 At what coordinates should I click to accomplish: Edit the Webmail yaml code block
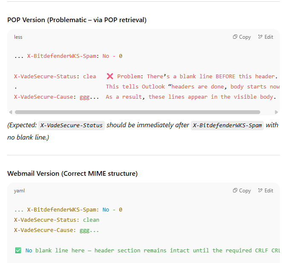pos(265,191)
